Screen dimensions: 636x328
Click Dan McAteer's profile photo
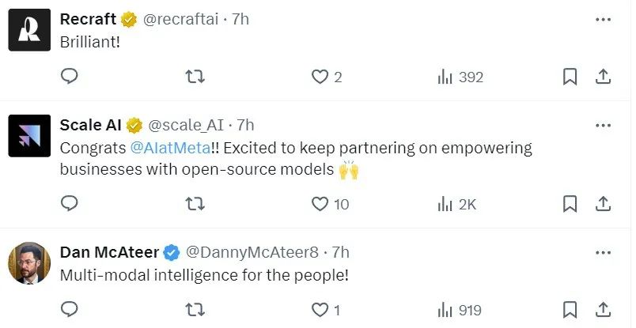29,262
